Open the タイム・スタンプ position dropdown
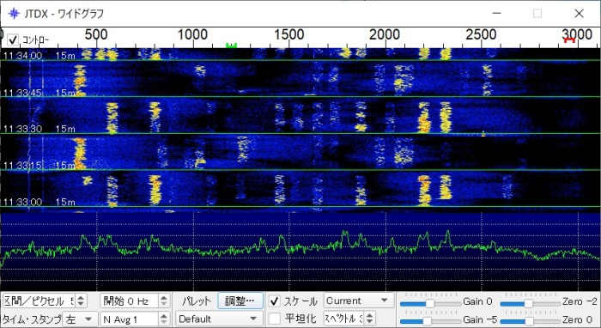This screenshot has height=328, width=601. [x=79, y=319]
